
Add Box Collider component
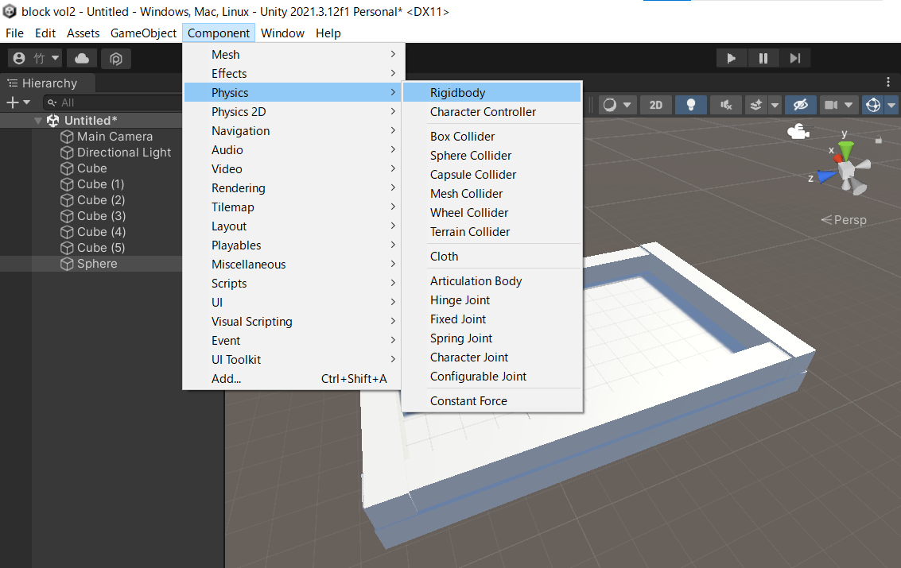tap(492, 137)
